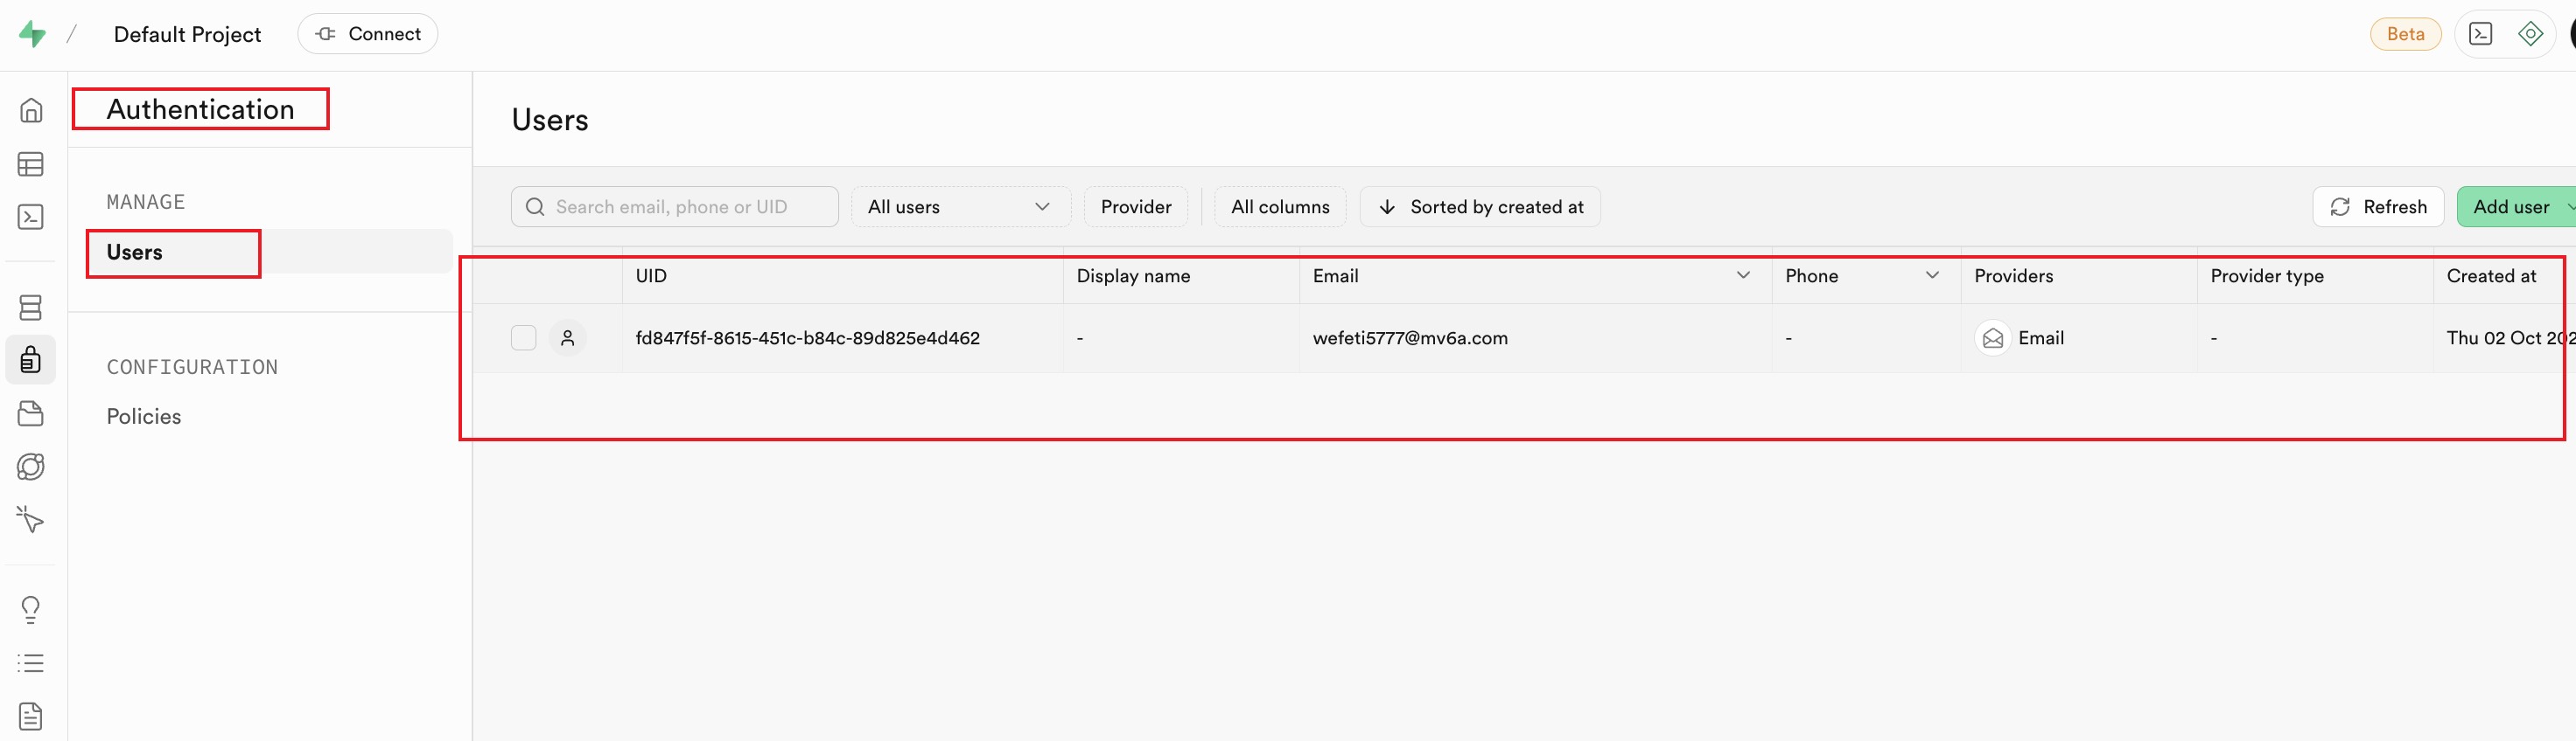
Task: Open the Table Editor from the sidebar
Action: tap(31, 163)
